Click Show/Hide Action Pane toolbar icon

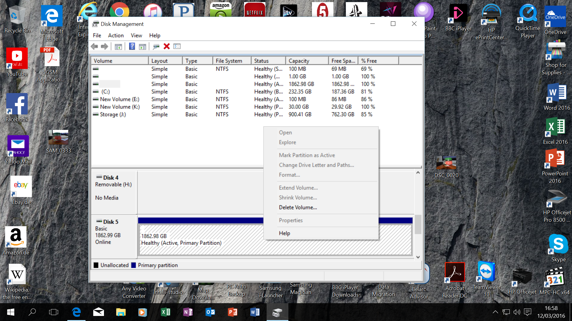pyautogui.click(x=143, y=46)
